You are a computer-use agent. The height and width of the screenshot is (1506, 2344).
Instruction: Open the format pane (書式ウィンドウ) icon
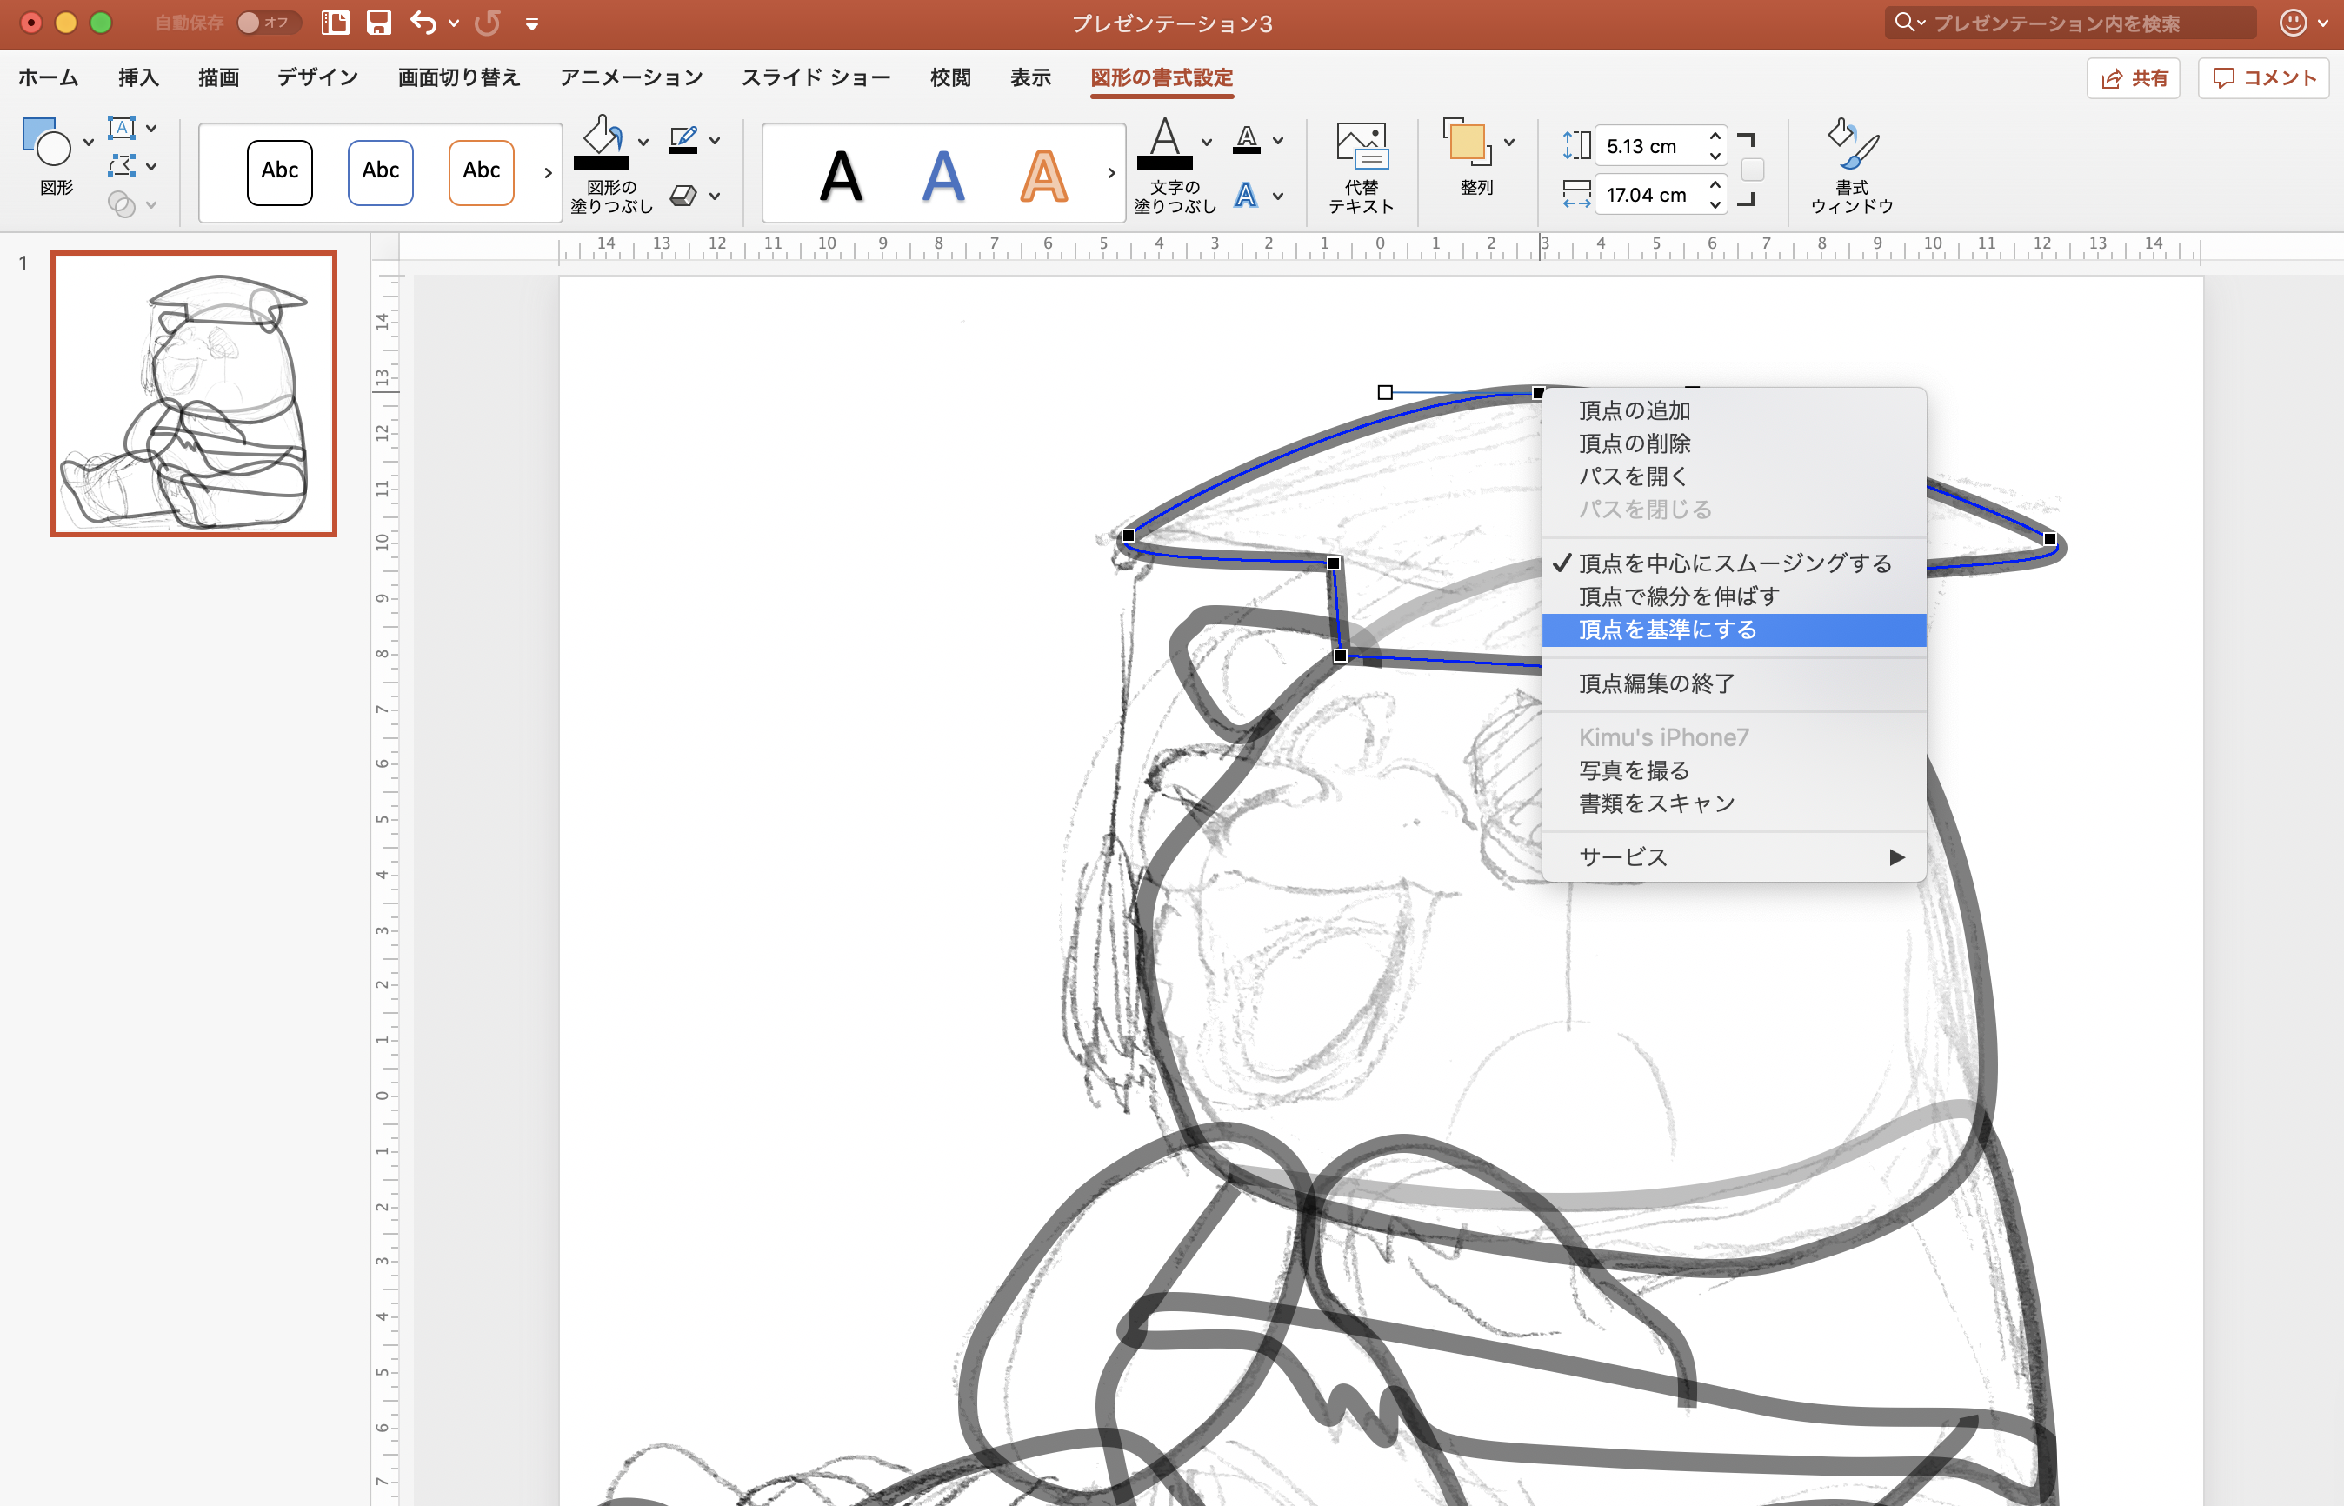point(1852,143)
